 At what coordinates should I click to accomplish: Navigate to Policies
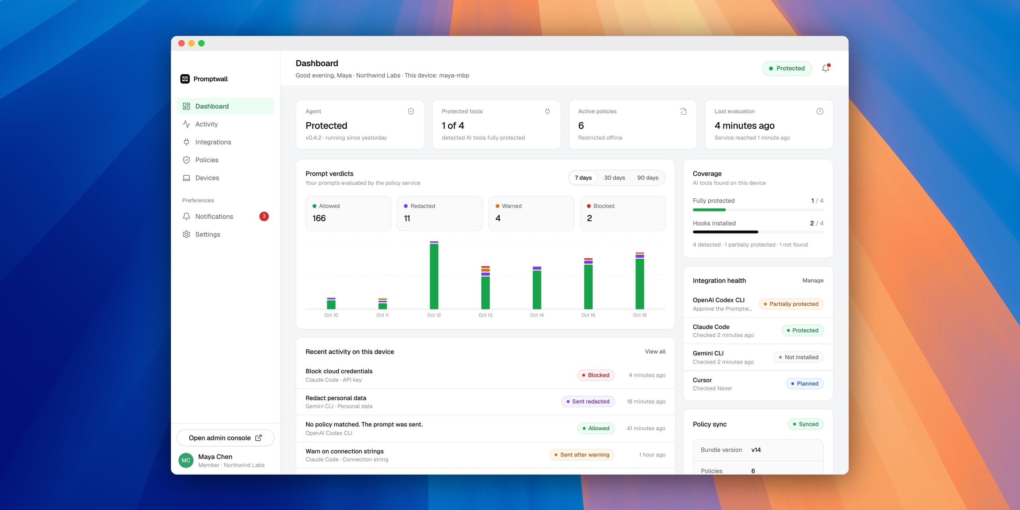225,160
